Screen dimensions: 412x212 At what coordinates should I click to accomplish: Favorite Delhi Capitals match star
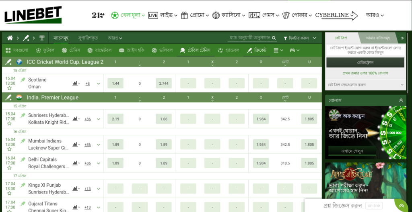[x=9, y=168]
